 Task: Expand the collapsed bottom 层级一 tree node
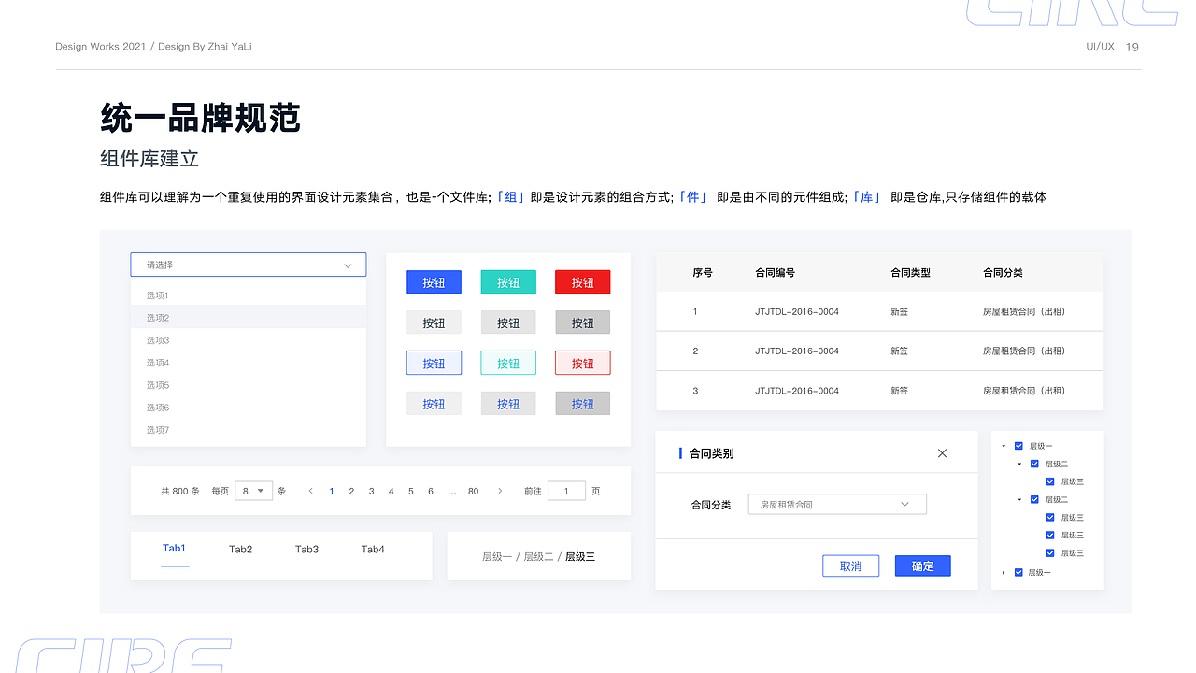point(1004,572)
